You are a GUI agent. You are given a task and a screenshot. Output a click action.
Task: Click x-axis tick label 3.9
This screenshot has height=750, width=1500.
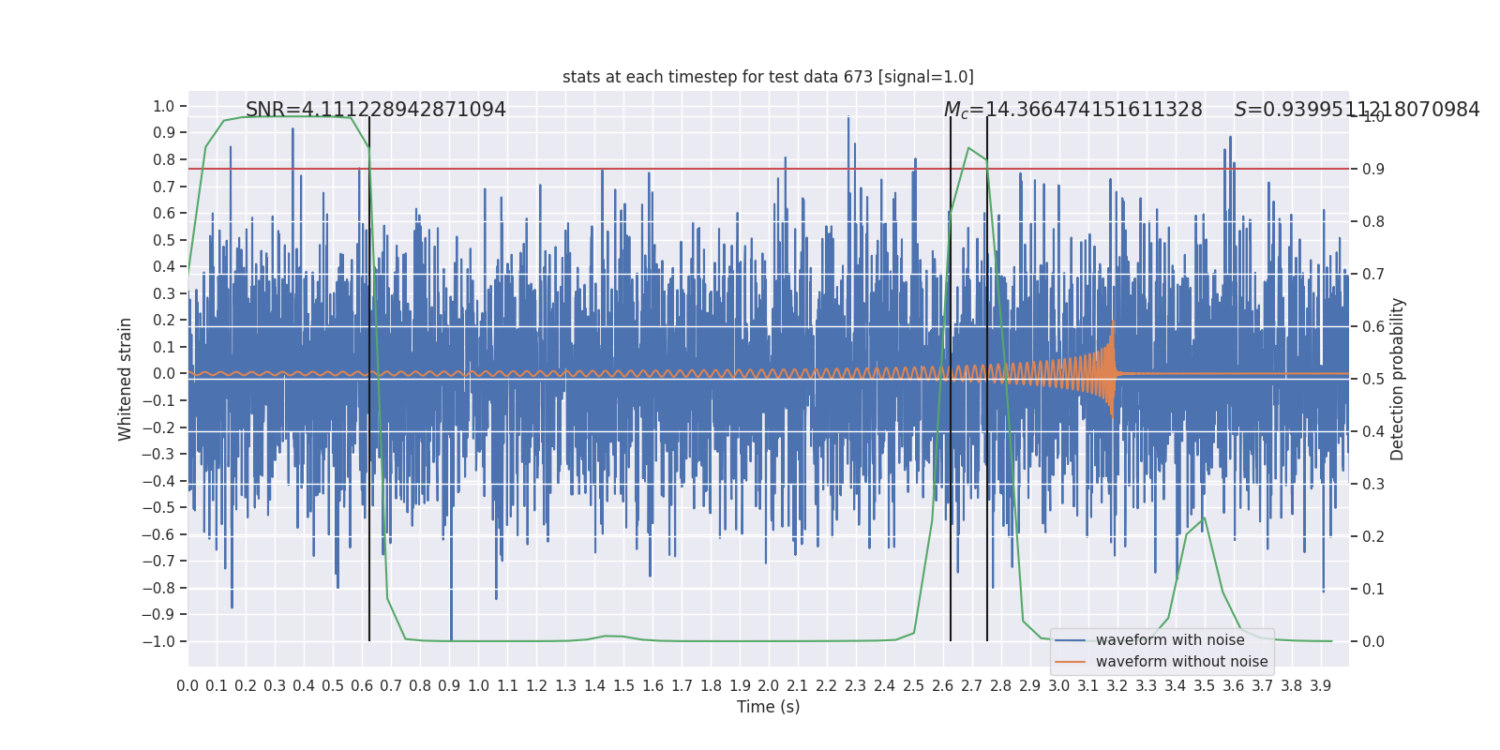(x=1320, y=686)
